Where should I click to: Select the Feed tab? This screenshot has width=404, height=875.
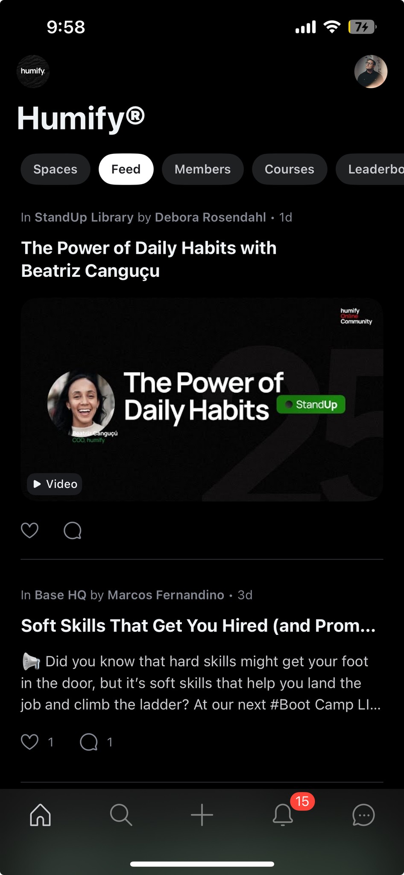coord(126,169)
